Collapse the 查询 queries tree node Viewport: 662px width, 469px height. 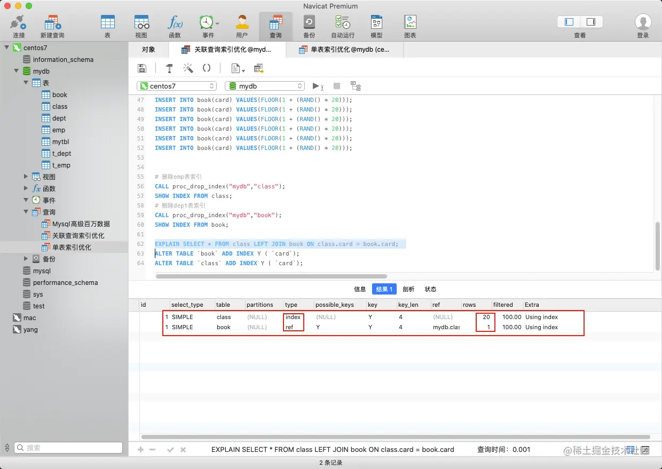[x=26, y=212]
